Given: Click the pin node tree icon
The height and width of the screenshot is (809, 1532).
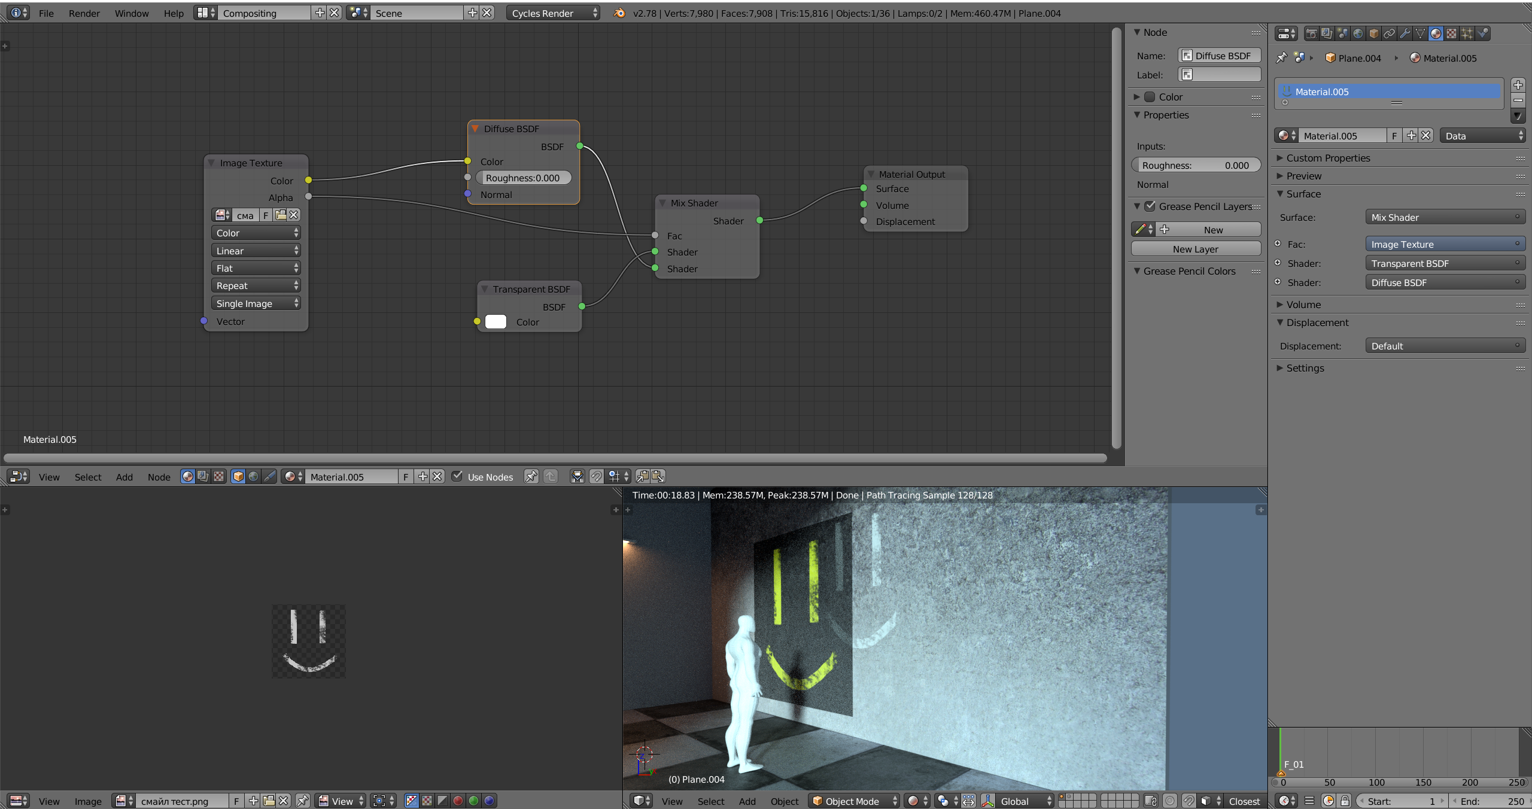Looking at the screenshot, I should point(530,476).
